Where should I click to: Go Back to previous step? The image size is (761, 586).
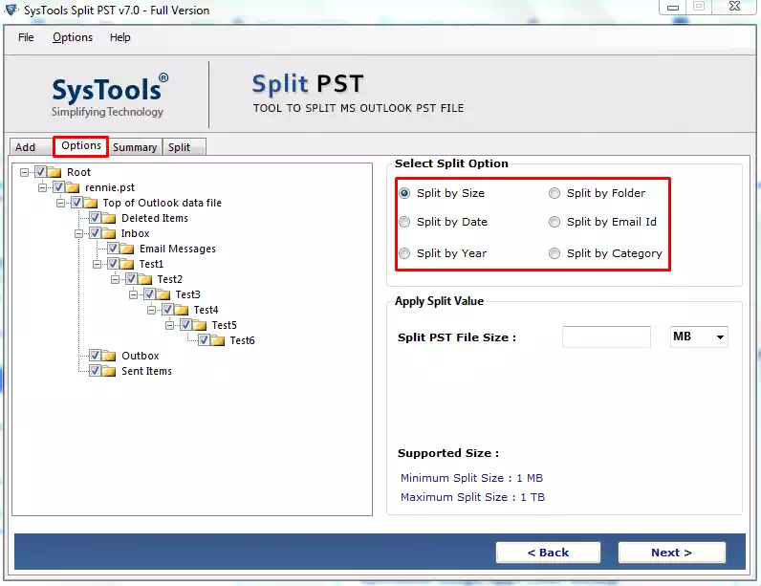548,553
